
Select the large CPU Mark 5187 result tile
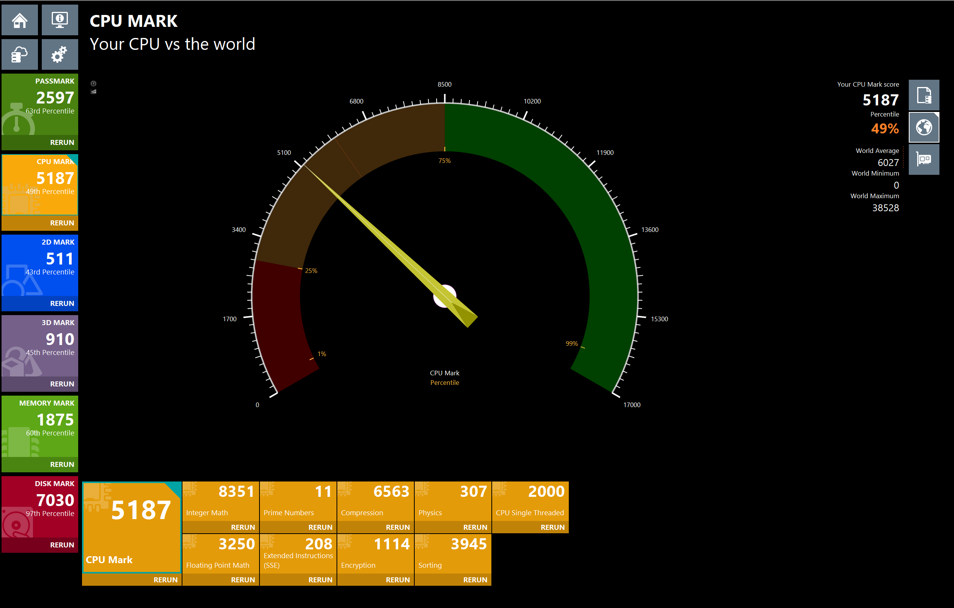coord(131,527)
